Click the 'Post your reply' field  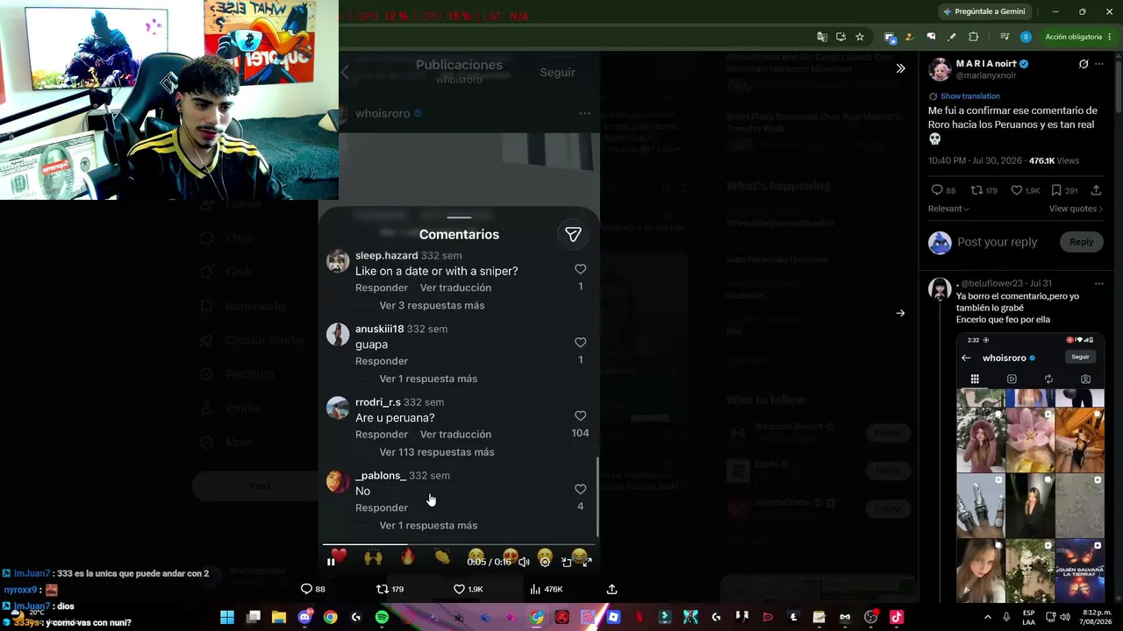(x=997, y=242)
